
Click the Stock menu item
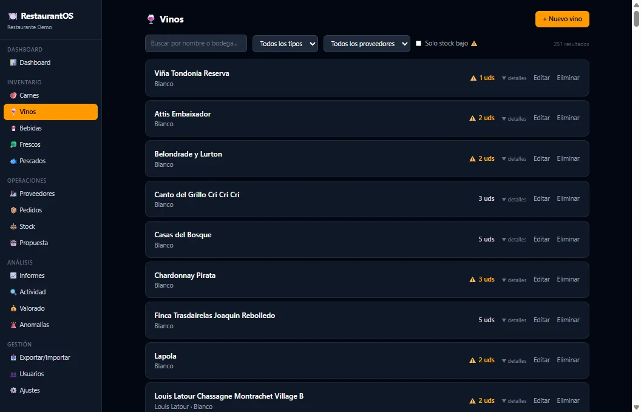click(51, 226)
